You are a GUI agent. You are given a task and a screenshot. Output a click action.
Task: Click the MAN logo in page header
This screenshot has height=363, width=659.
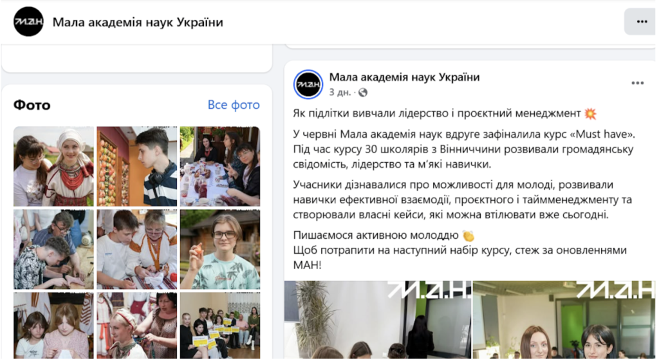[28, 21]
